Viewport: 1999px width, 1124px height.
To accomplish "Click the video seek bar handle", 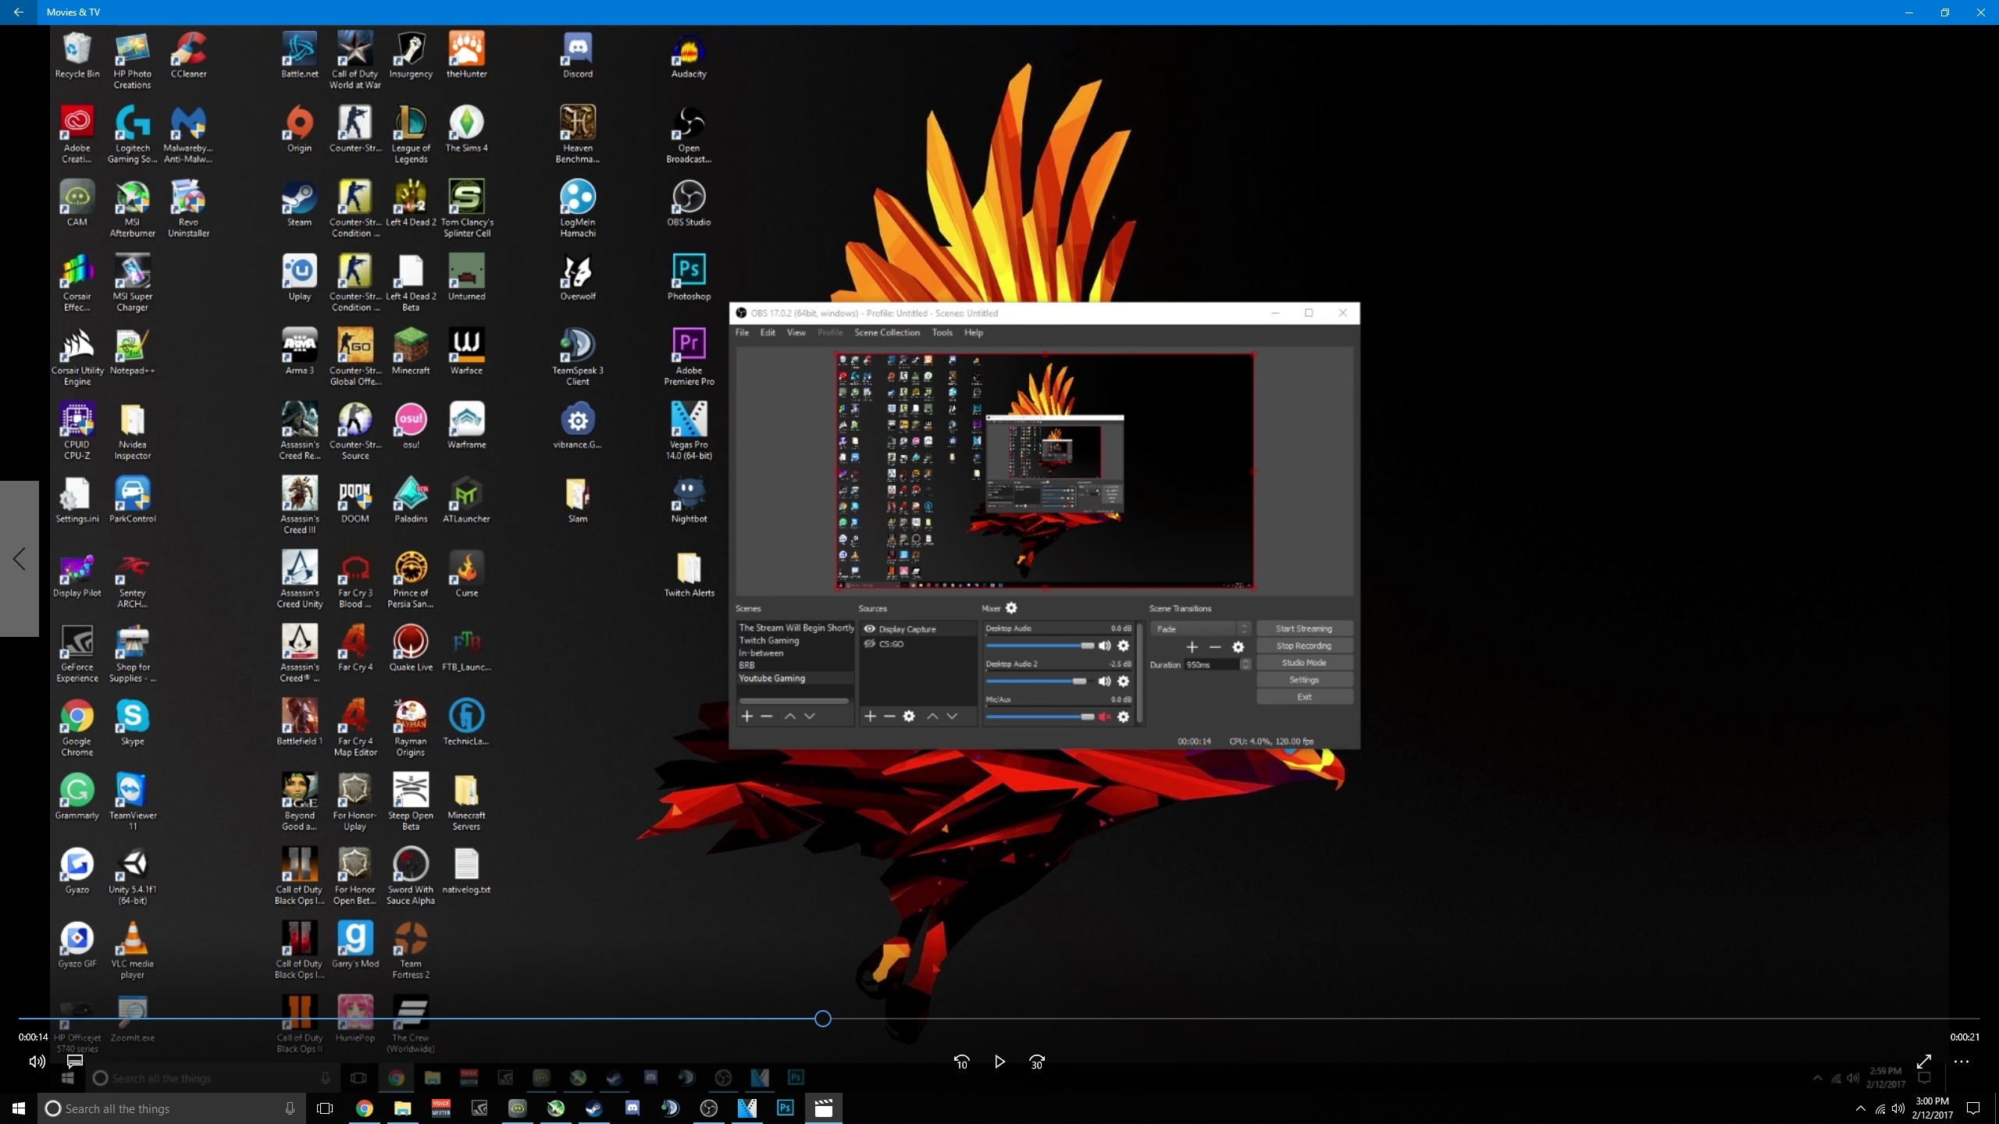I will click(x=822, y=1019).
